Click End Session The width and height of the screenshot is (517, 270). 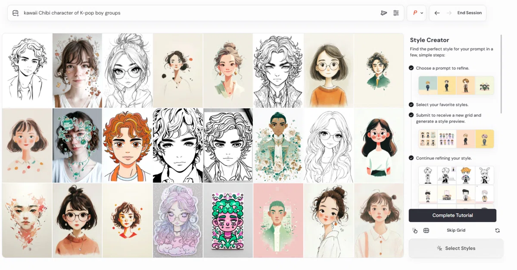click(x=470, y=13)
